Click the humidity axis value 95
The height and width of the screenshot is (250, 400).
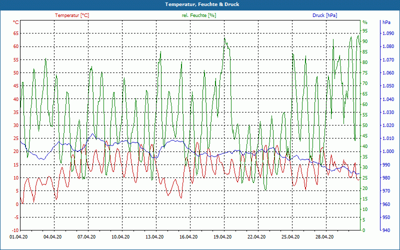365,30
